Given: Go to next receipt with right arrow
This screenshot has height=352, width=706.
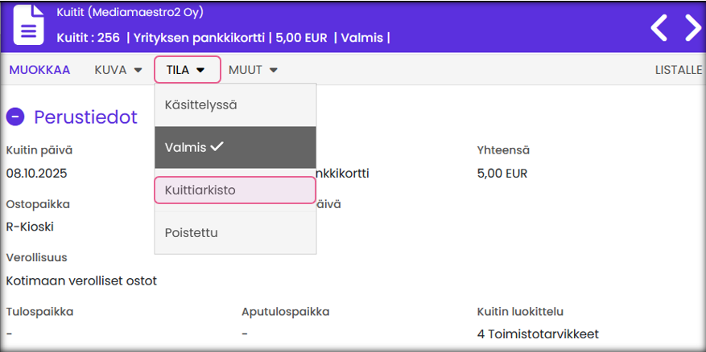Looking at the screenshot, I should (x=692, y=27).
